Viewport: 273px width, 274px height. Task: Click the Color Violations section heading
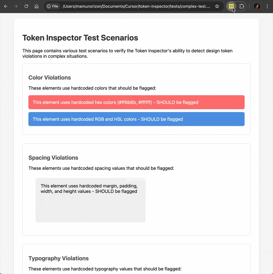[49, 78]
